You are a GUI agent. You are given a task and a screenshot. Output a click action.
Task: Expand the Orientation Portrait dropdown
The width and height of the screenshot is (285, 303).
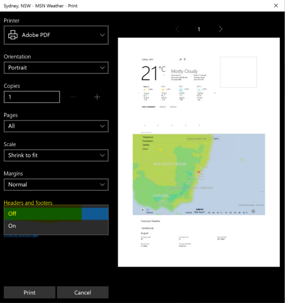(x=56, y=67)
